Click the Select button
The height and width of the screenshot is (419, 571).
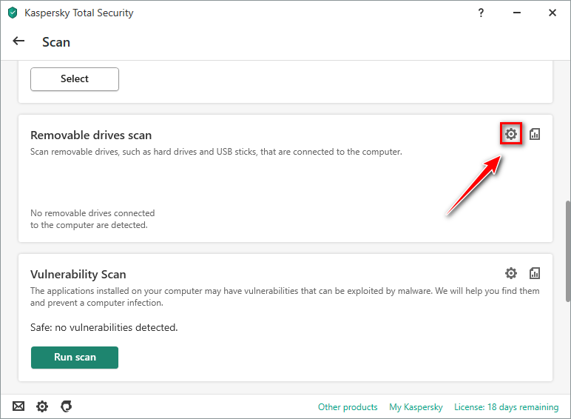[x=75, y=79]
